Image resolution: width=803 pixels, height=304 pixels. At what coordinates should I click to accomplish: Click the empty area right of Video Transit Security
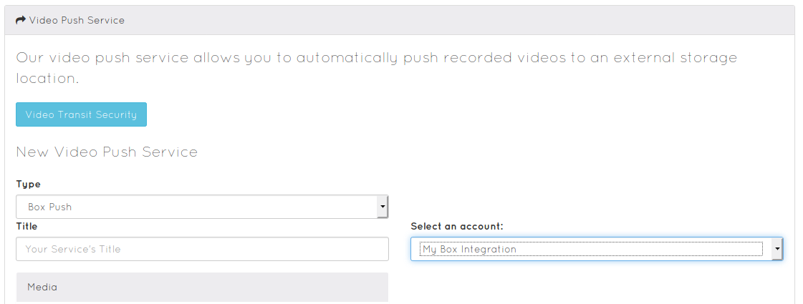[x=461, y=114]
